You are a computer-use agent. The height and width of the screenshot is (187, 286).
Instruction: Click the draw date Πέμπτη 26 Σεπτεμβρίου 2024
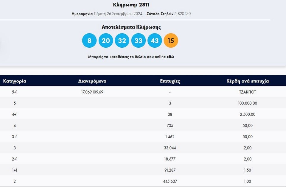118,14
